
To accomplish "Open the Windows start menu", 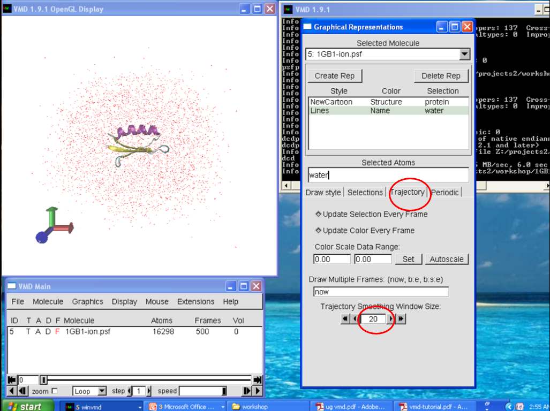I will coord(27,406).
